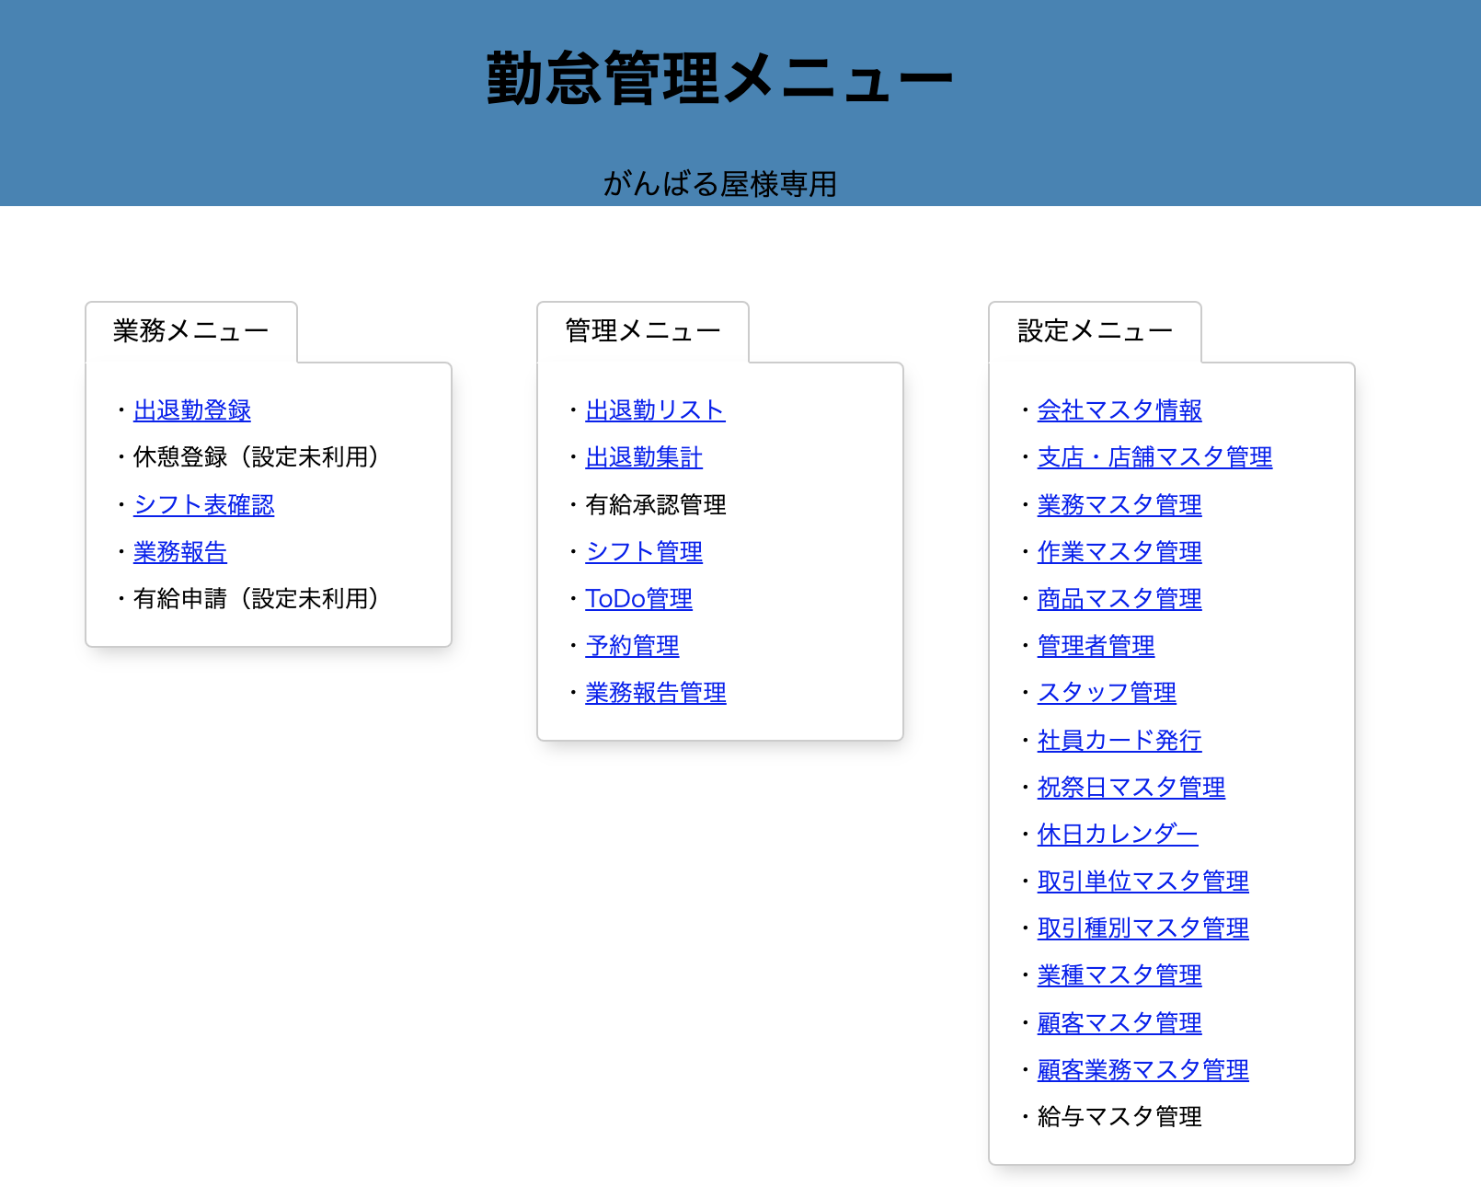Click the スタッフ管理 link

(1107, 693)
